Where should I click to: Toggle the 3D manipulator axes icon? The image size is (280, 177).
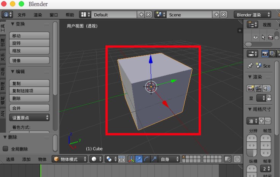[x=131, y=159]
